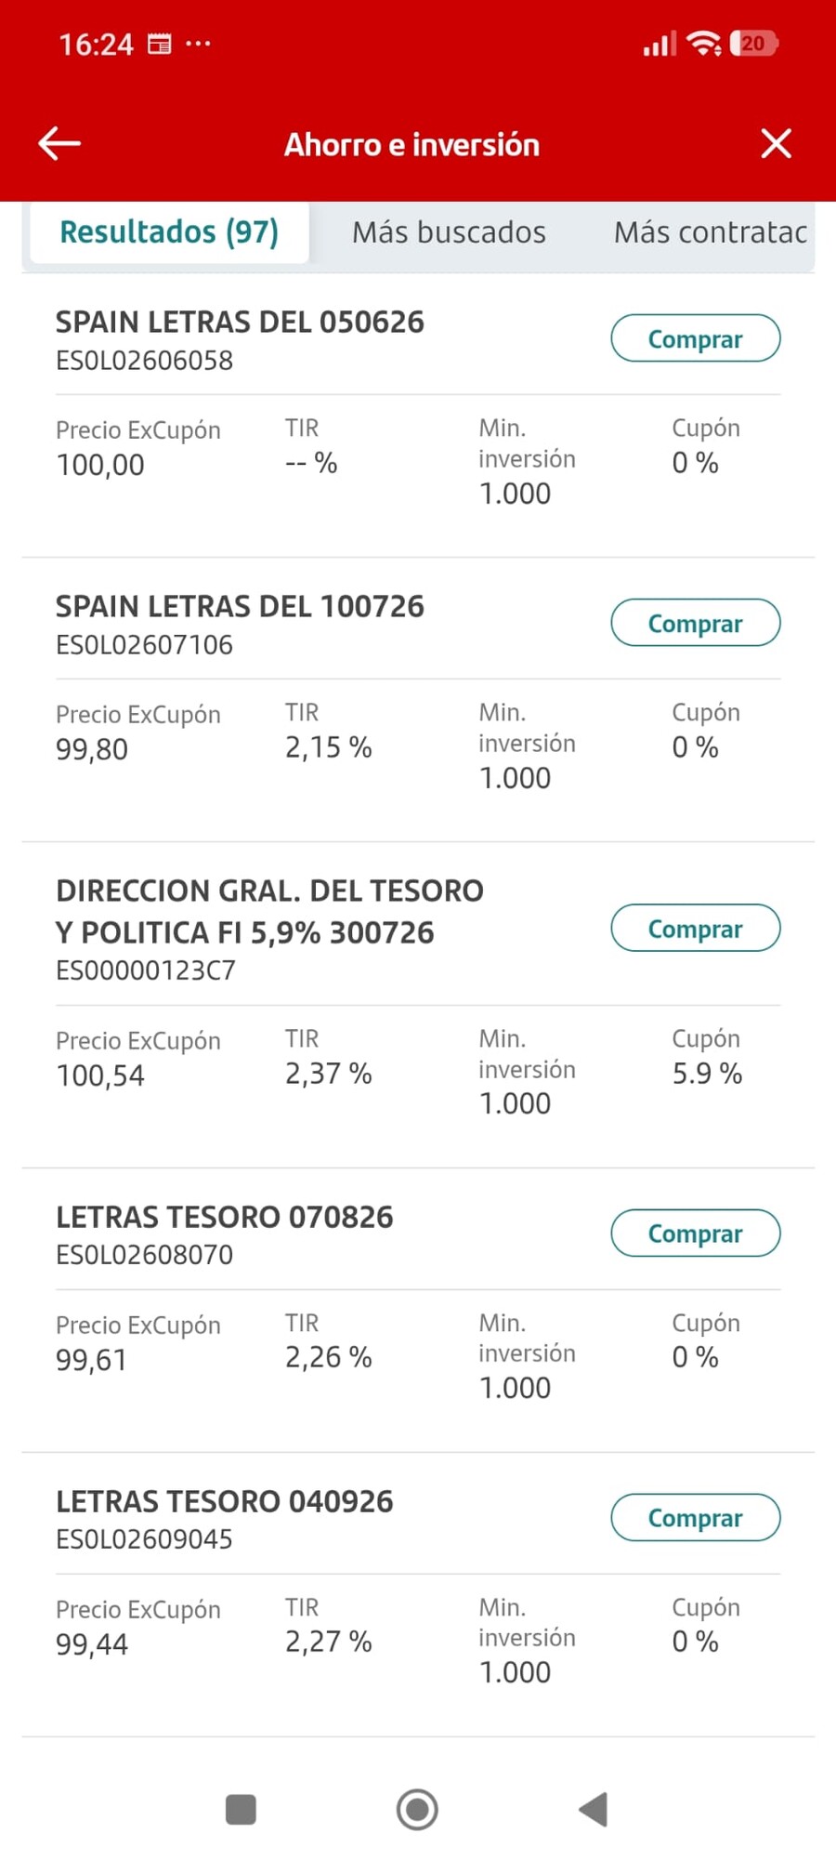Click Comprar for the 5,9% 300726 bond

(695, 928)
